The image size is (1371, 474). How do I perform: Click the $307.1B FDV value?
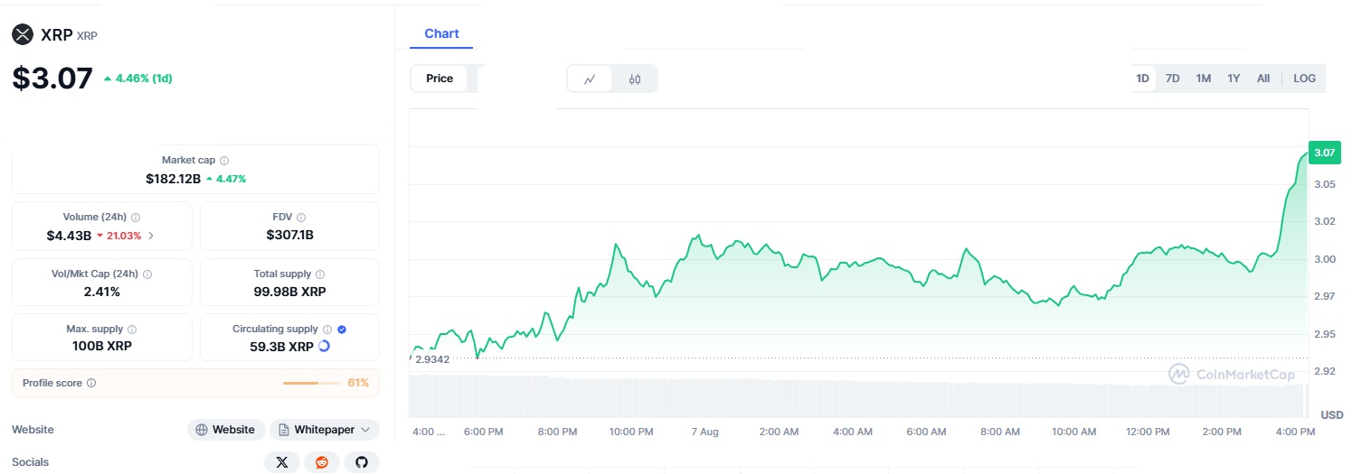point(289,235)
